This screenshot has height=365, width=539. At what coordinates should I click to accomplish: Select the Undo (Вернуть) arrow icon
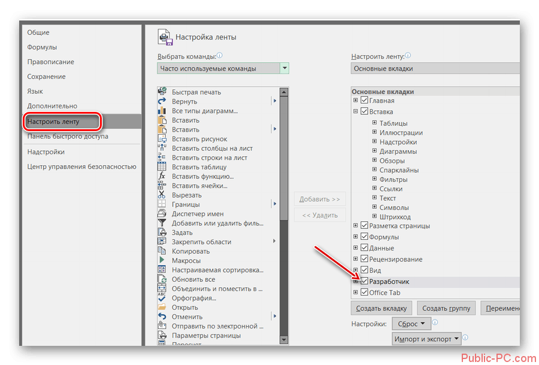coord(162,102)
